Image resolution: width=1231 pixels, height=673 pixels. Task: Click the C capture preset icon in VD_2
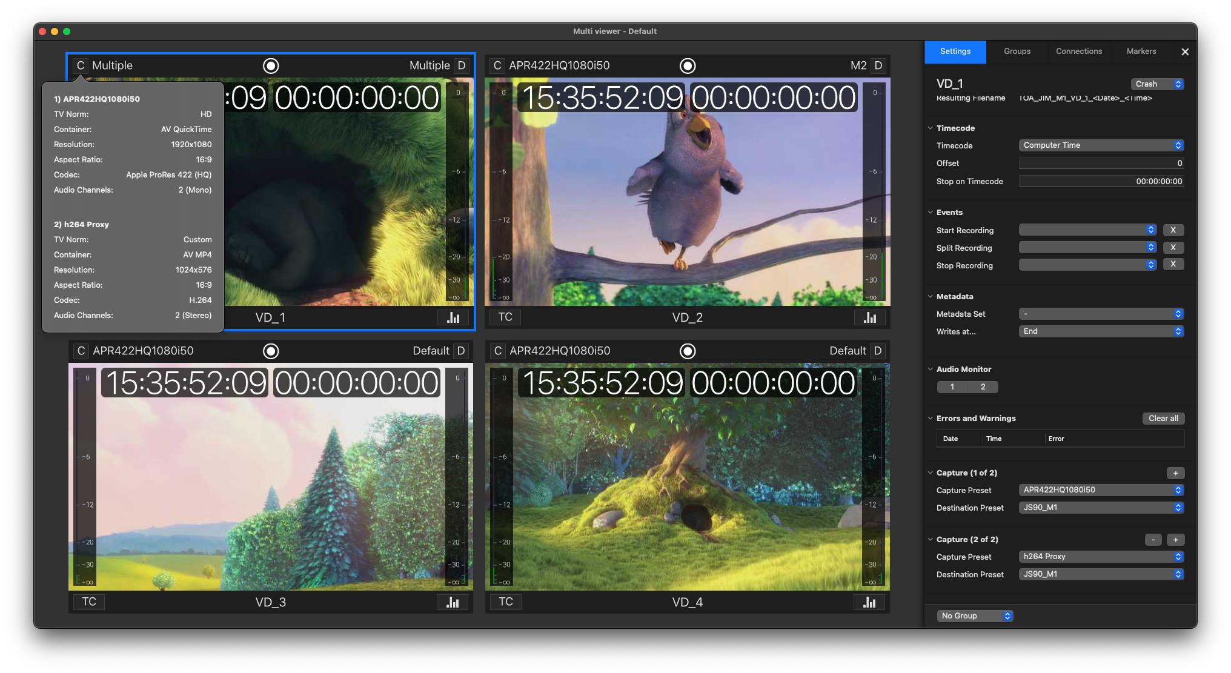tap(497, 65)
